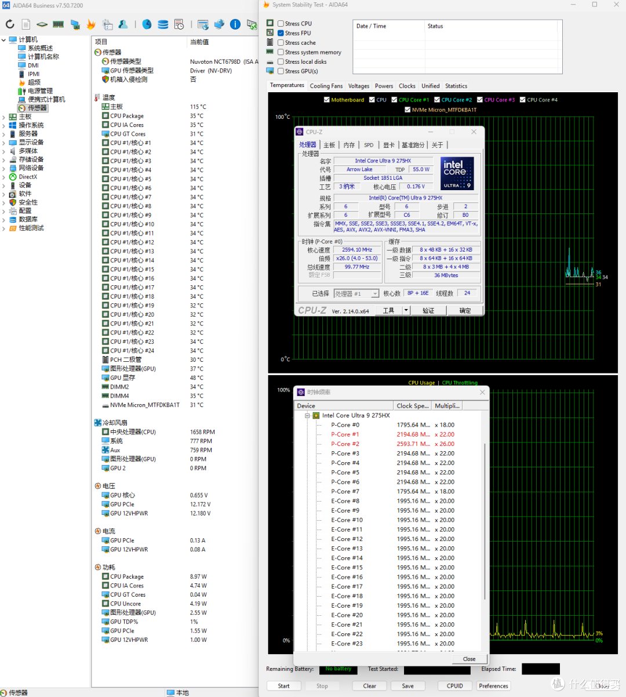Launch the flame stability test icon

tap(91, 24)
